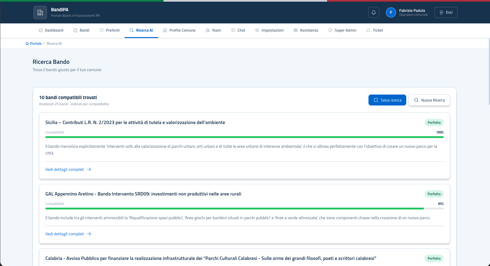Click the logout icon beside Esci
Screen dimensions: 490x266
(442, 12)
